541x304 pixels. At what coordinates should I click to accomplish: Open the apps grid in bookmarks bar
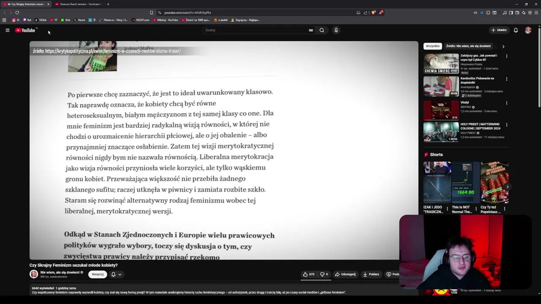coord(4,20)
